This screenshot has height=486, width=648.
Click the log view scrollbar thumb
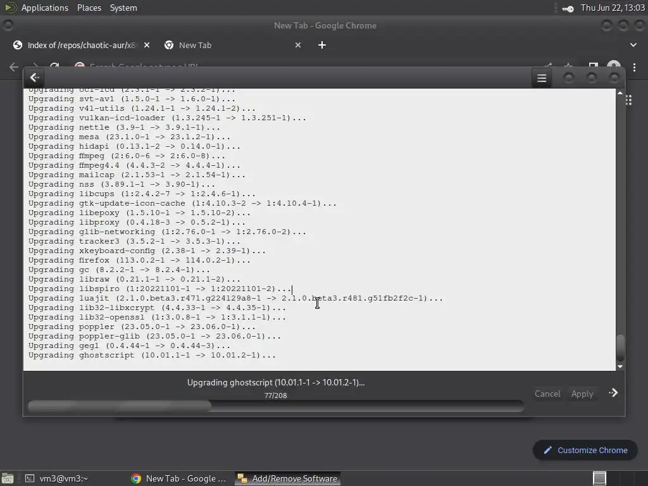click(x=620, y=347)
